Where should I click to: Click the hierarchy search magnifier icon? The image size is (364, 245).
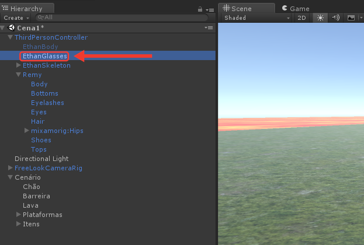tap(41, 17)
